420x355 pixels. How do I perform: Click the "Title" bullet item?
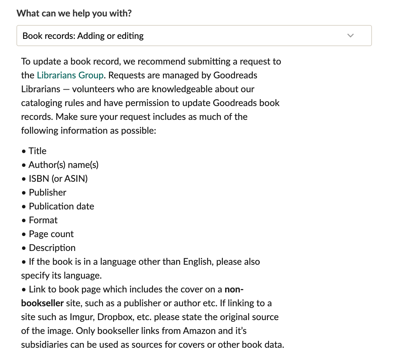pyautogui.click(x=38, y=151)
